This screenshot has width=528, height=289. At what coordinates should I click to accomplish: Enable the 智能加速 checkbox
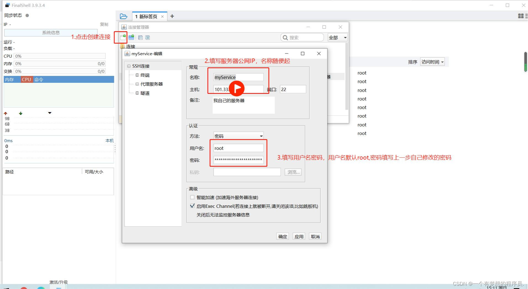192,197
